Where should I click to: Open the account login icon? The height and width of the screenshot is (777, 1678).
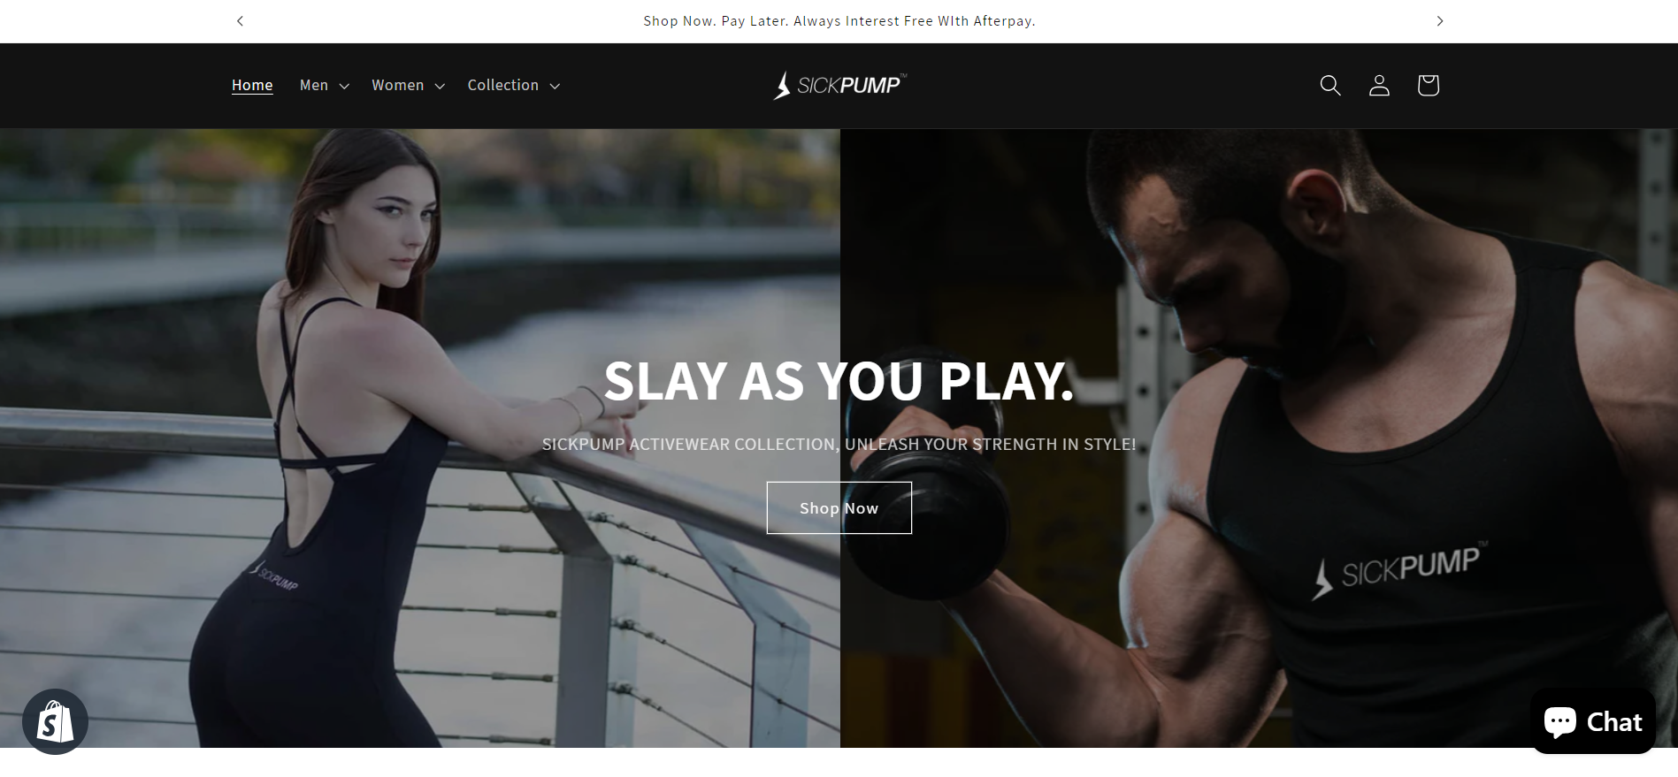(x=1379, y=85)
